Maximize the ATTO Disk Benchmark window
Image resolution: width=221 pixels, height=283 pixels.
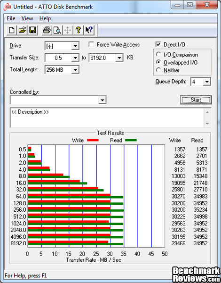click(x=190, y=5)
